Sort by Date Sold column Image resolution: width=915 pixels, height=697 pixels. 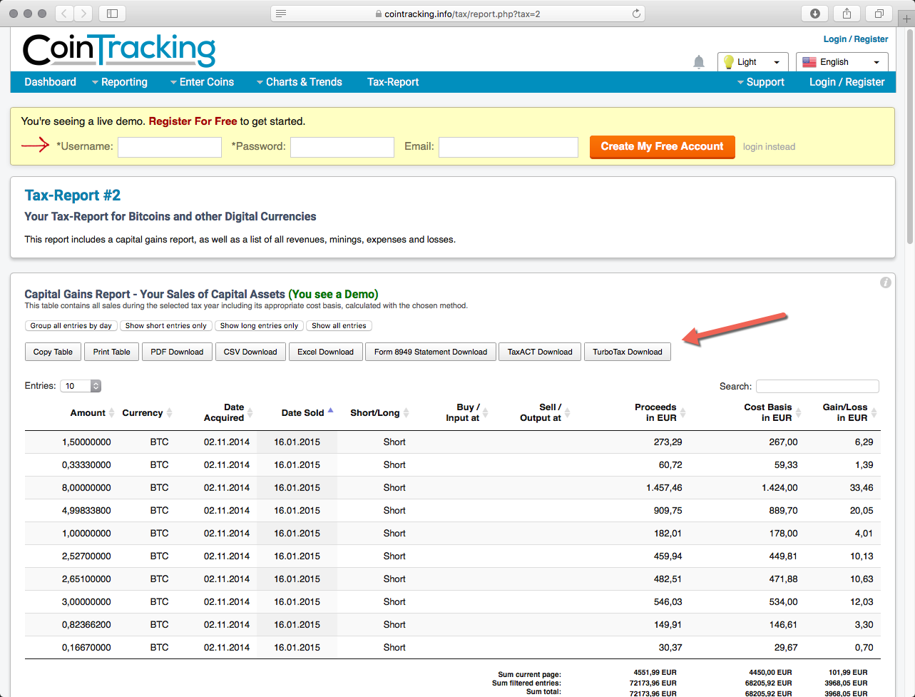[307, 413]
